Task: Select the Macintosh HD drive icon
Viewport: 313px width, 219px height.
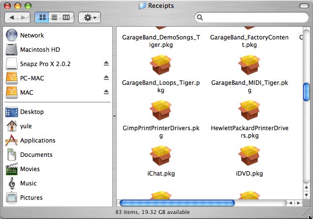Action: (12, 49)
